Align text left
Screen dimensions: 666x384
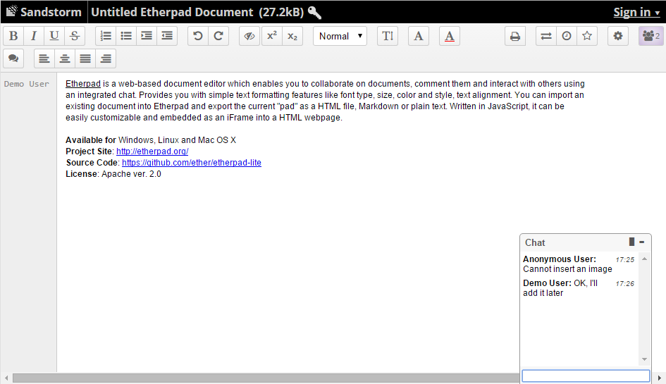[x=44, y=58]
